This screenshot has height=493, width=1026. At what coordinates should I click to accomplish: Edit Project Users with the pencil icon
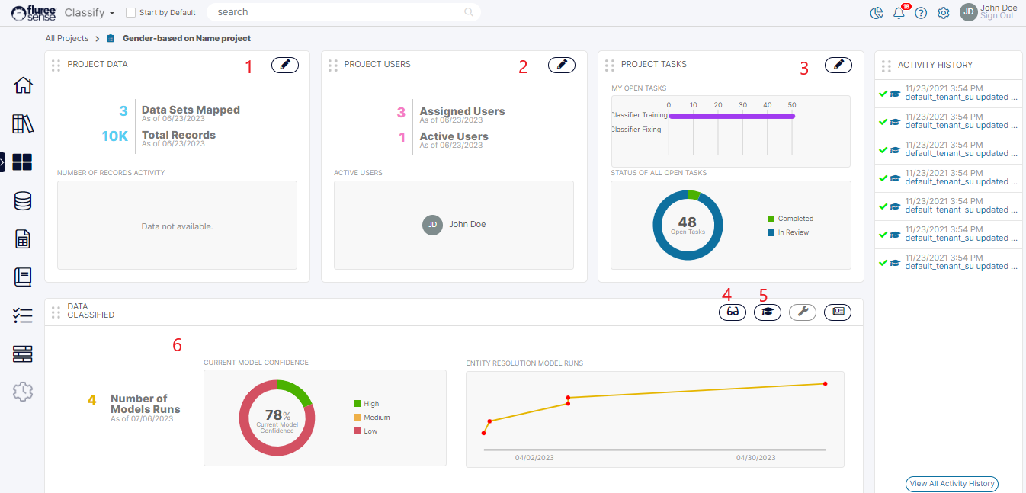coord(562,66)
